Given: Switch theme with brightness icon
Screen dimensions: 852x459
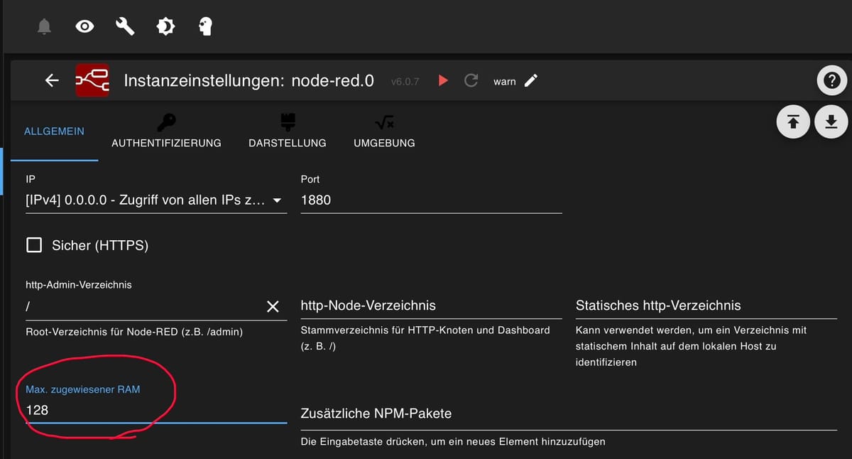Looking at the screenshot, I should [x=165, y=27].
